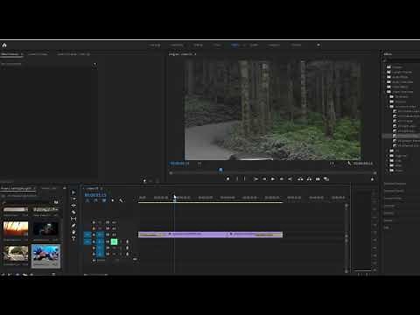Screen dimensions: 420x315
Task: Play the sequence in Program monitor
Action: click(x=273, y=178)
